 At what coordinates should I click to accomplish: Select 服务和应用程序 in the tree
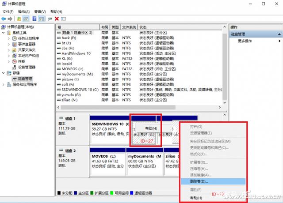tap(25, 84)
